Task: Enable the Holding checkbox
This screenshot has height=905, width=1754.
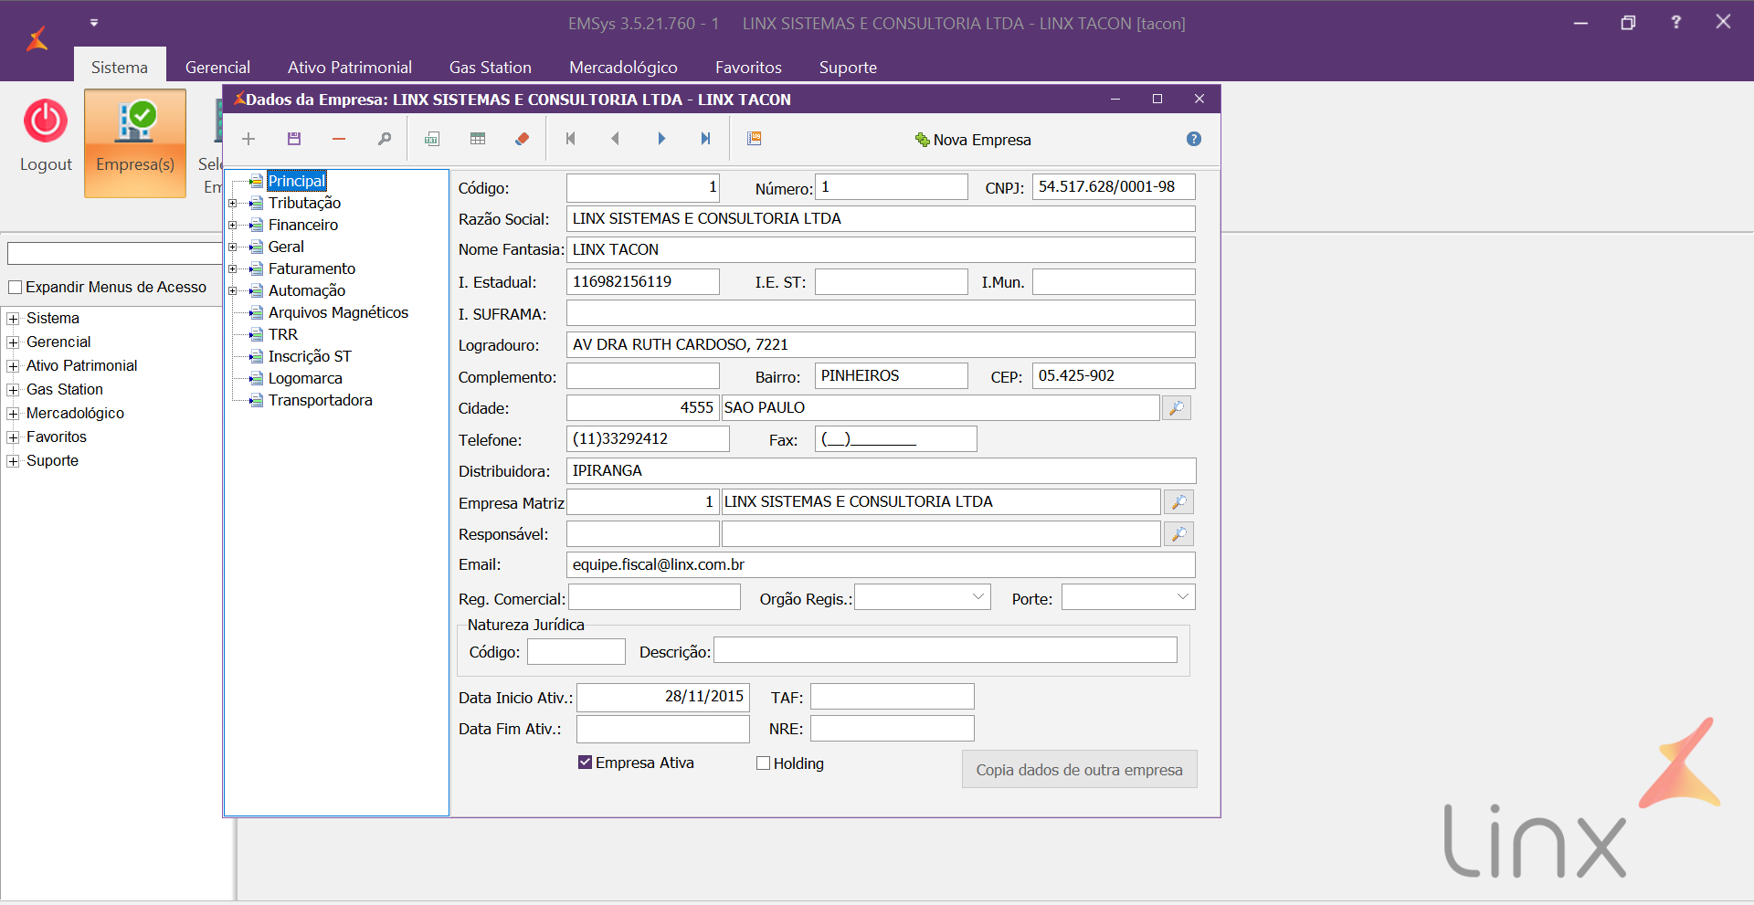Action: tap(764, 763)
